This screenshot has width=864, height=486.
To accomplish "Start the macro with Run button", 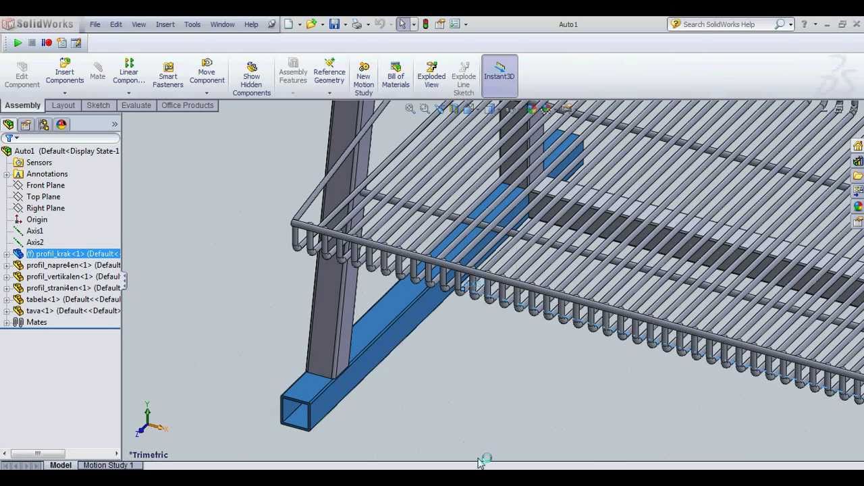I will [x=18, y=43].
